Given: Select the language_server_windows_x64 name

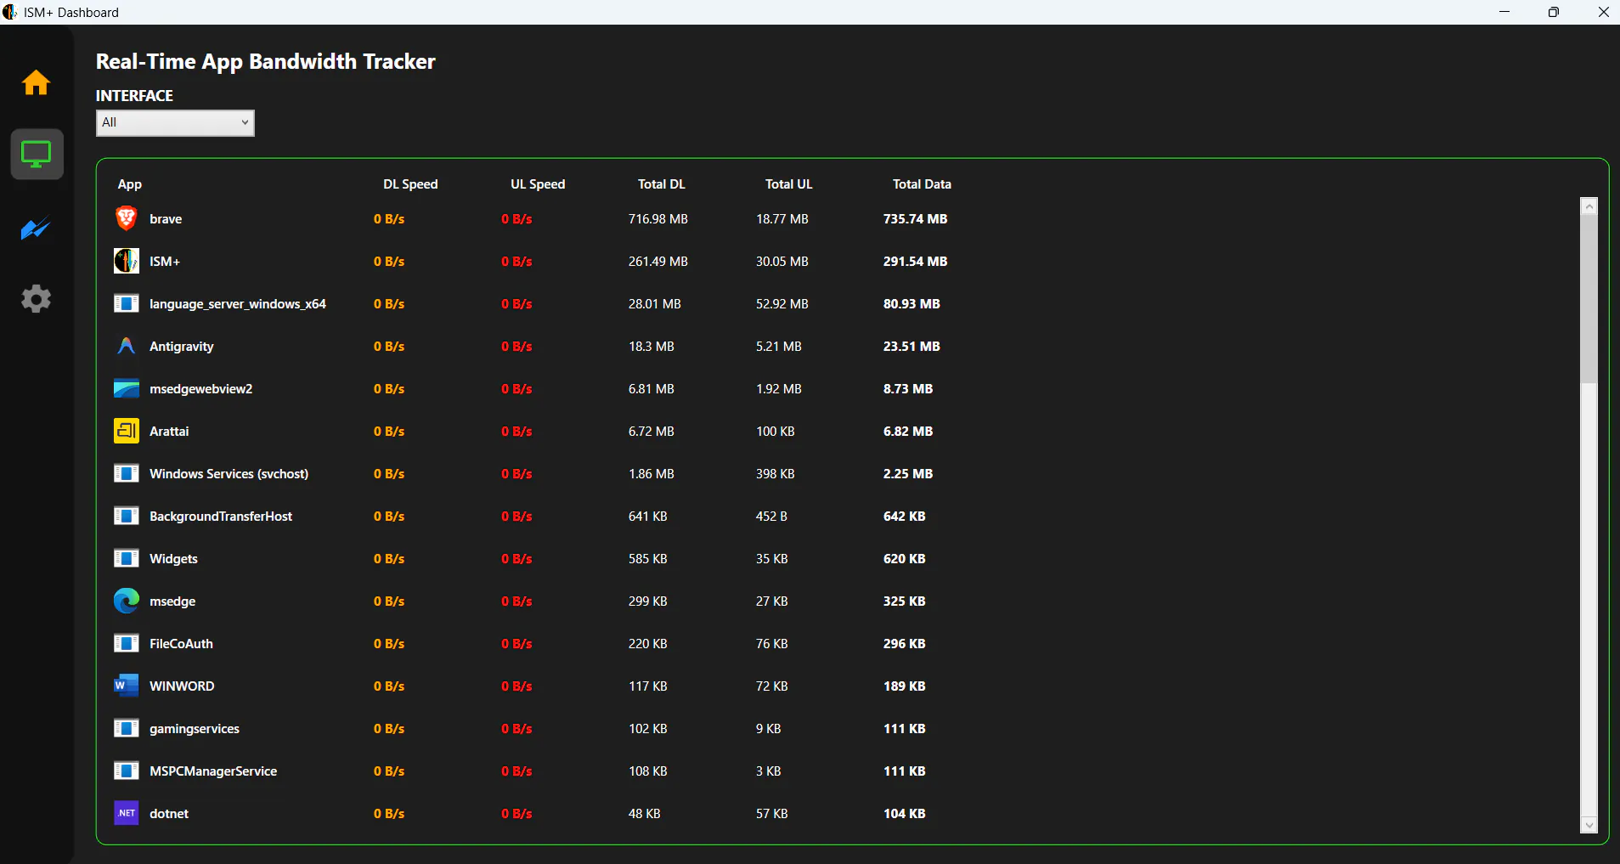Looking at the screenshot, I should pyautogui.click(x=238, y=304).
